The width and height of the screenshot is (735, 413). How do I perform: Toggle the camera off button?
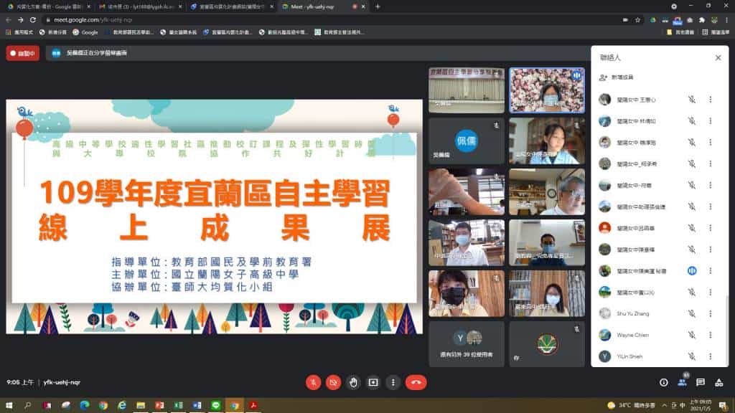(x=334, y=382)
